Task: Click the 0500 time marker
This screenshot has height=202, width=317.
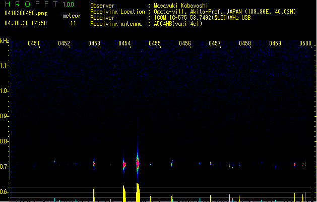Action: point(305,44)
